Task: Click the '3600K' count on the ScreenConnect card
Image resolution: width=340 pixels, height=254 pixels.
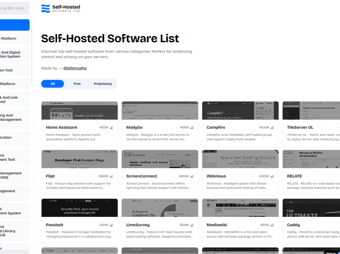Action: tap(184, 176)
